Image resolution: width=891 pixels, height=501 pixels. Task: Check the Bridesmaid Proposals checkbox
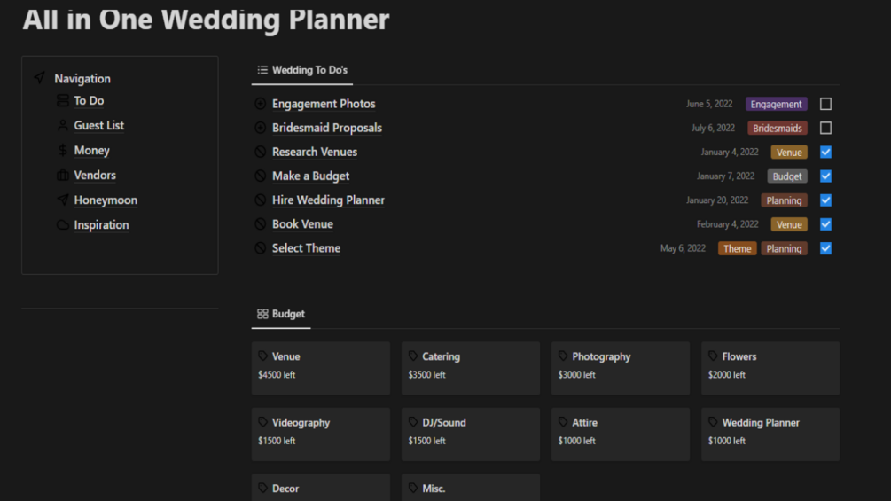click(825, 128)
